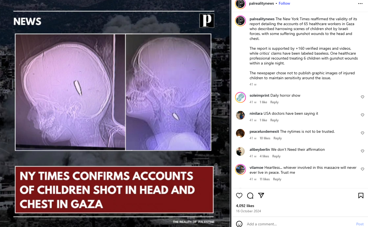
Task: Like soleimprint's comment heart
Action: point(363,97)
